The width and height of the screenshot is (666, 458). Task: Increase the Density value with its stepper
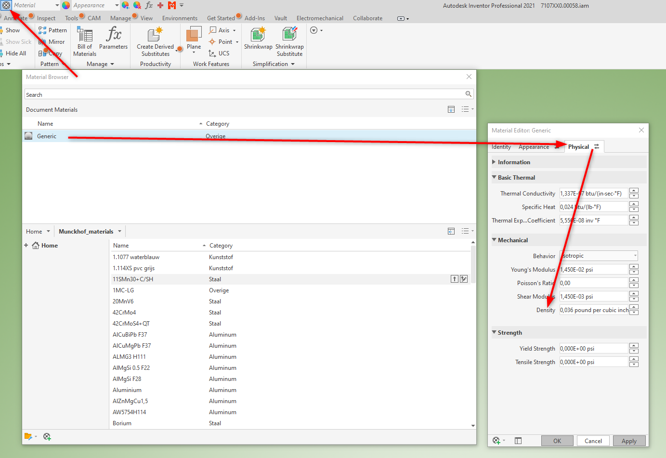(x=634, y=308)
